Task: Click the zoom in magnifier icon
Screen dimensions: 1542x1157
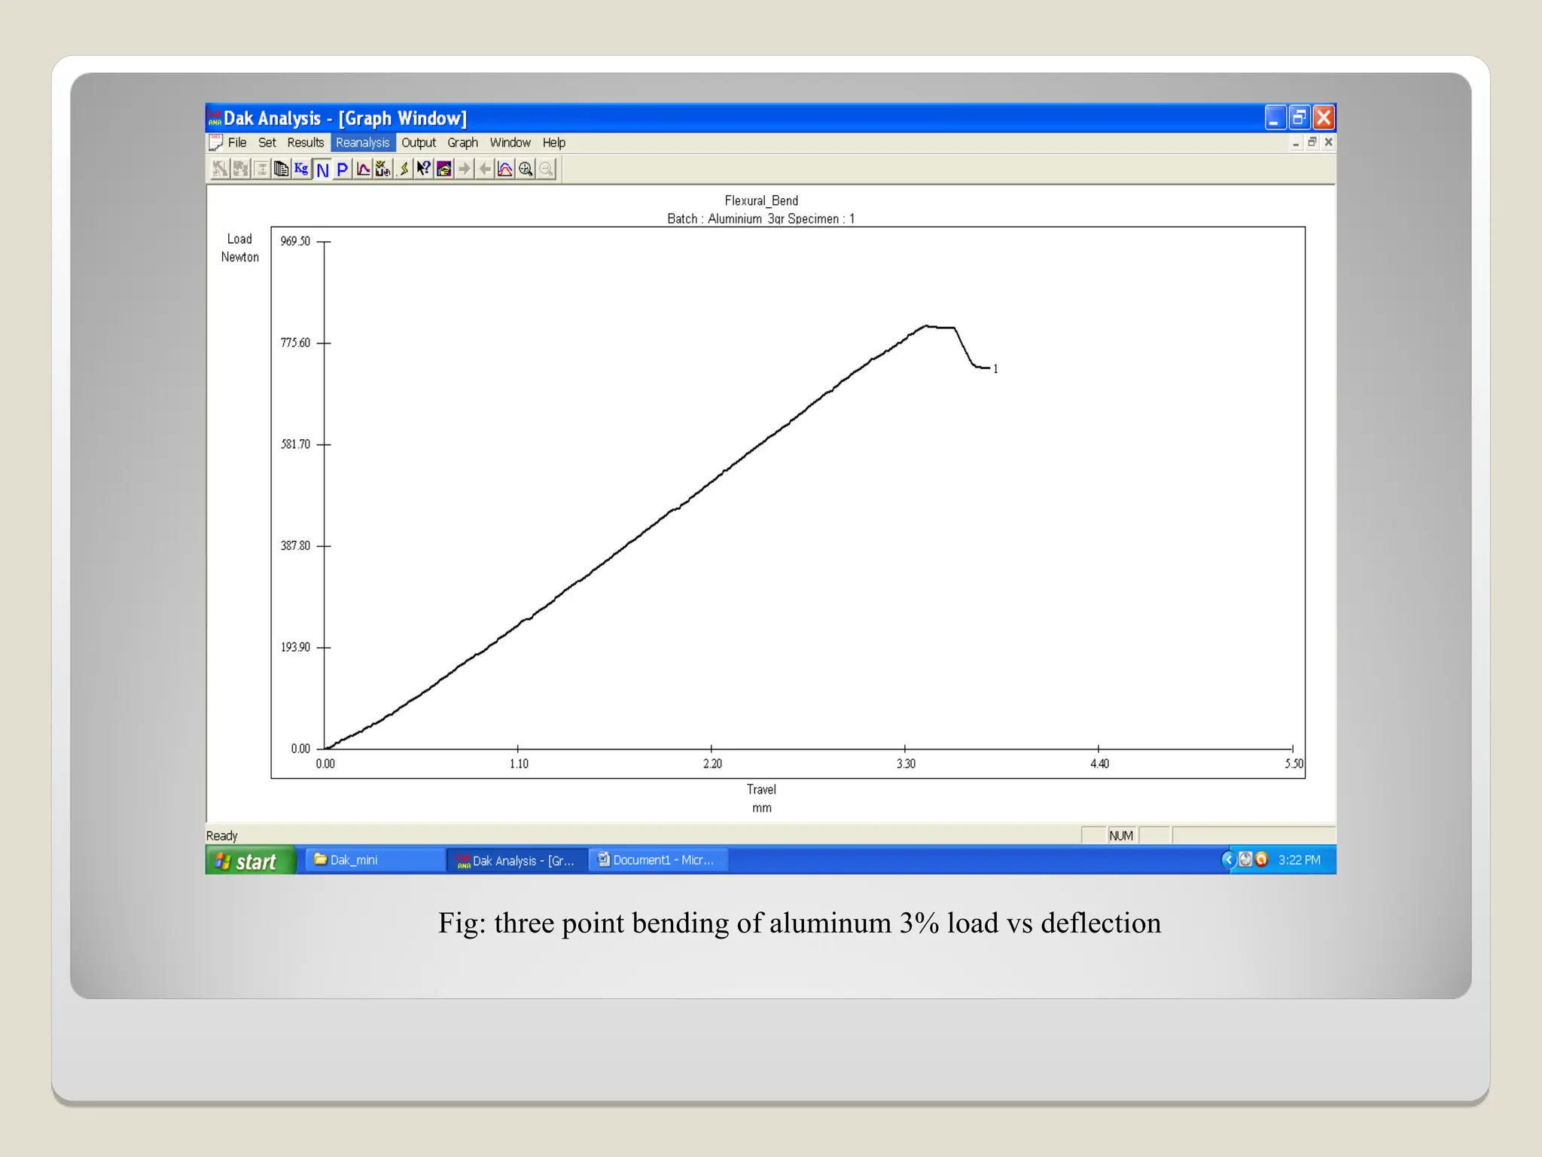Action: [x=526, y=169]
